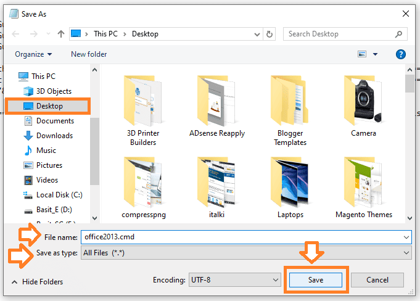This screenshot has height=301, width=420.
Task: Refresh the Desktop folder view
Action: (x=270, y=35)
